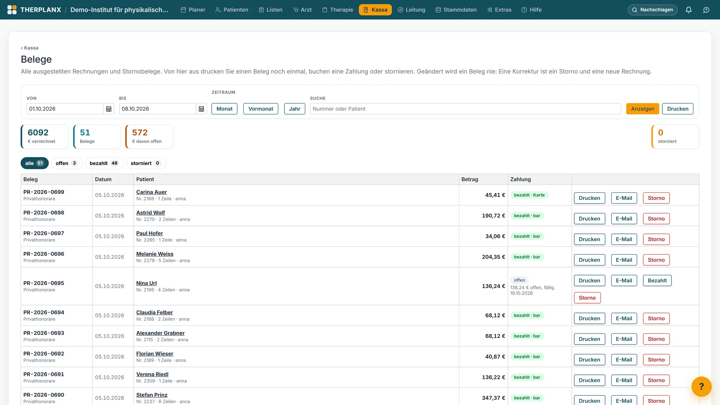Open the Arzt menu

302,10
